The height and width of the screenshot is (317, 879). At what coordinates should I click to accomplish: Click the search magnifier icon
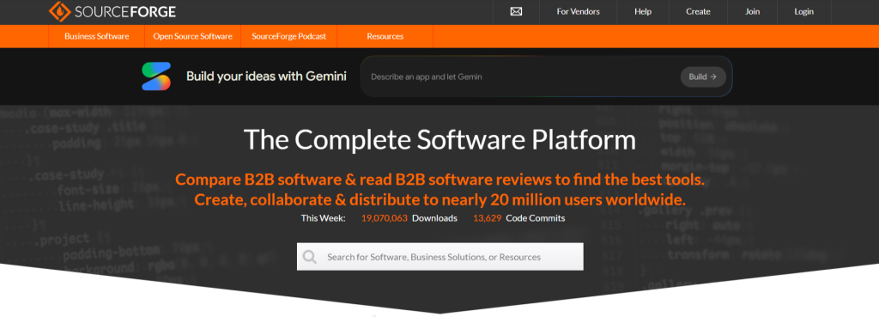(x=309, y=257)
